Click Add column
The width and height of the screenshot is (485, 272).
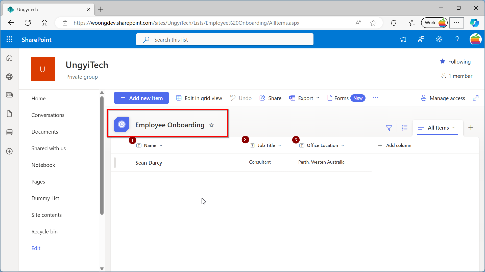[x=395, y=145]
